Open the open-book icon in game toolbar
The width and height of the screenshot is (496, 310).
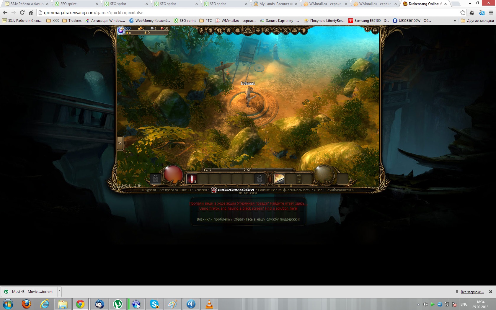(x=219, y=30)
